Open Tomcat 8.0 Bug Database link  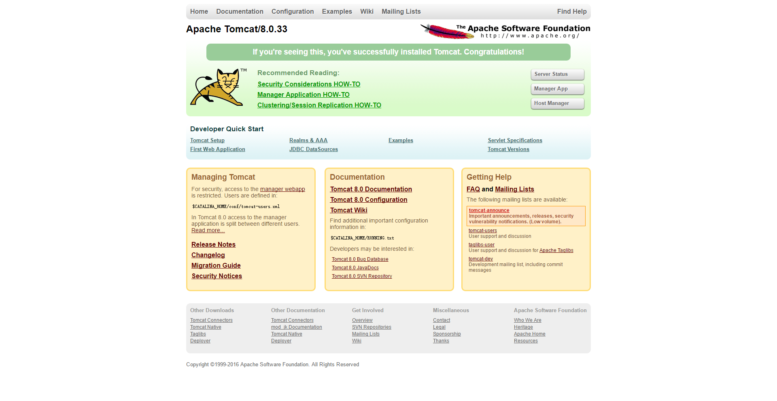point(360,259)
